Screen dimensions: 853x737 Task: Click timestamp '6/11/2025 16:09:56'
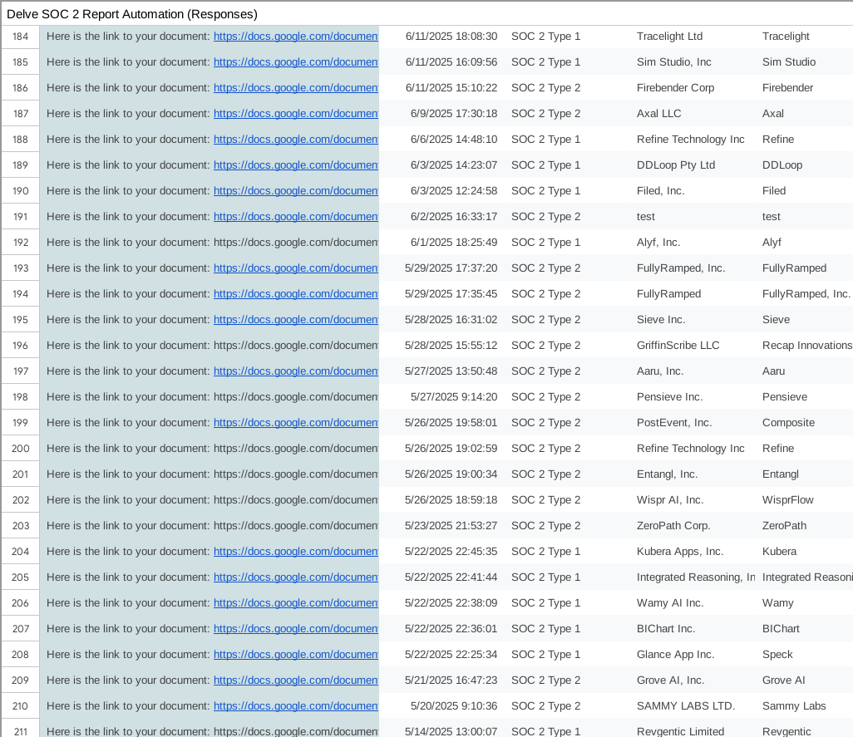451,62
